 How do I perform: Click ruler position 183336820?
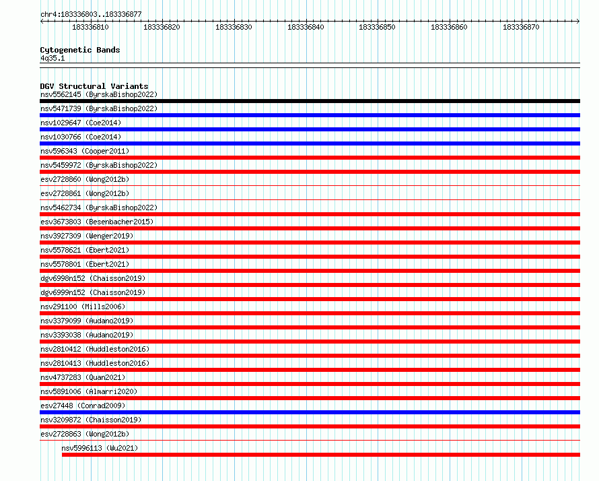point(162,27)
